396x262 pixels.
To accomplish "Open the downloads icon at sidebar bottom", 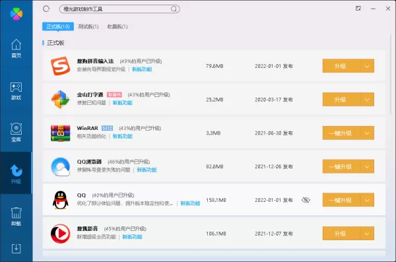I will 16,249.
